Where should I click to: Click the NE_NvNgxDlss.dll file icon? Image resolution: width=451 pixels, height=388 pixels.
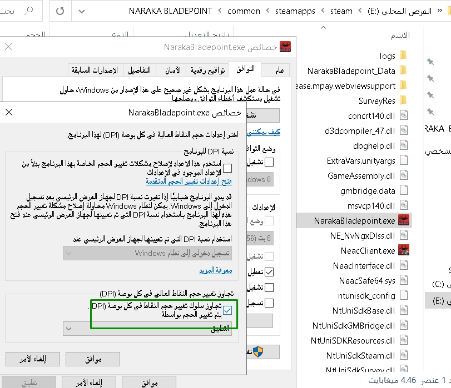click(404, 235)
